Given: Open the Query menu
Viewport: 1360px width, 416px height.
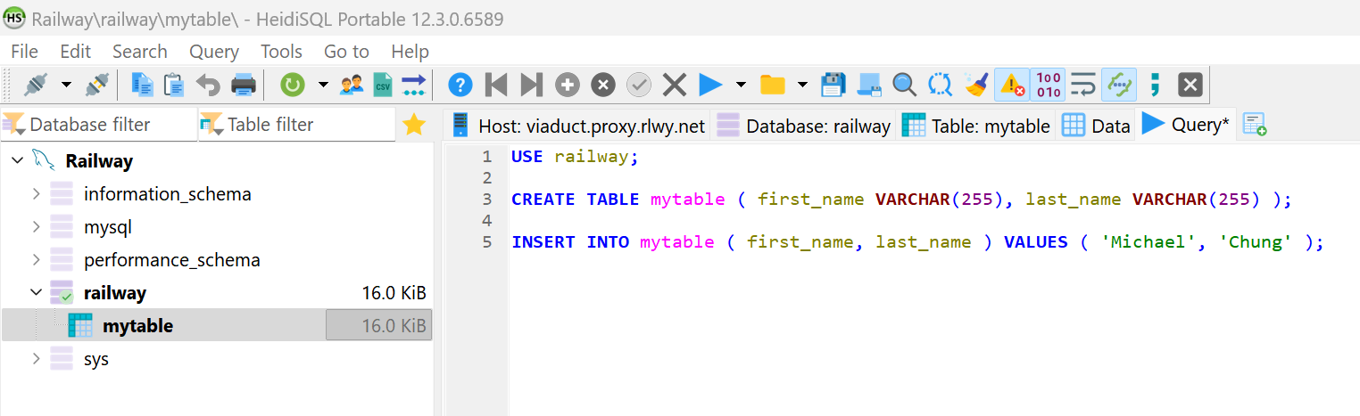Looking at the screenshot, I should pos(214,52).
